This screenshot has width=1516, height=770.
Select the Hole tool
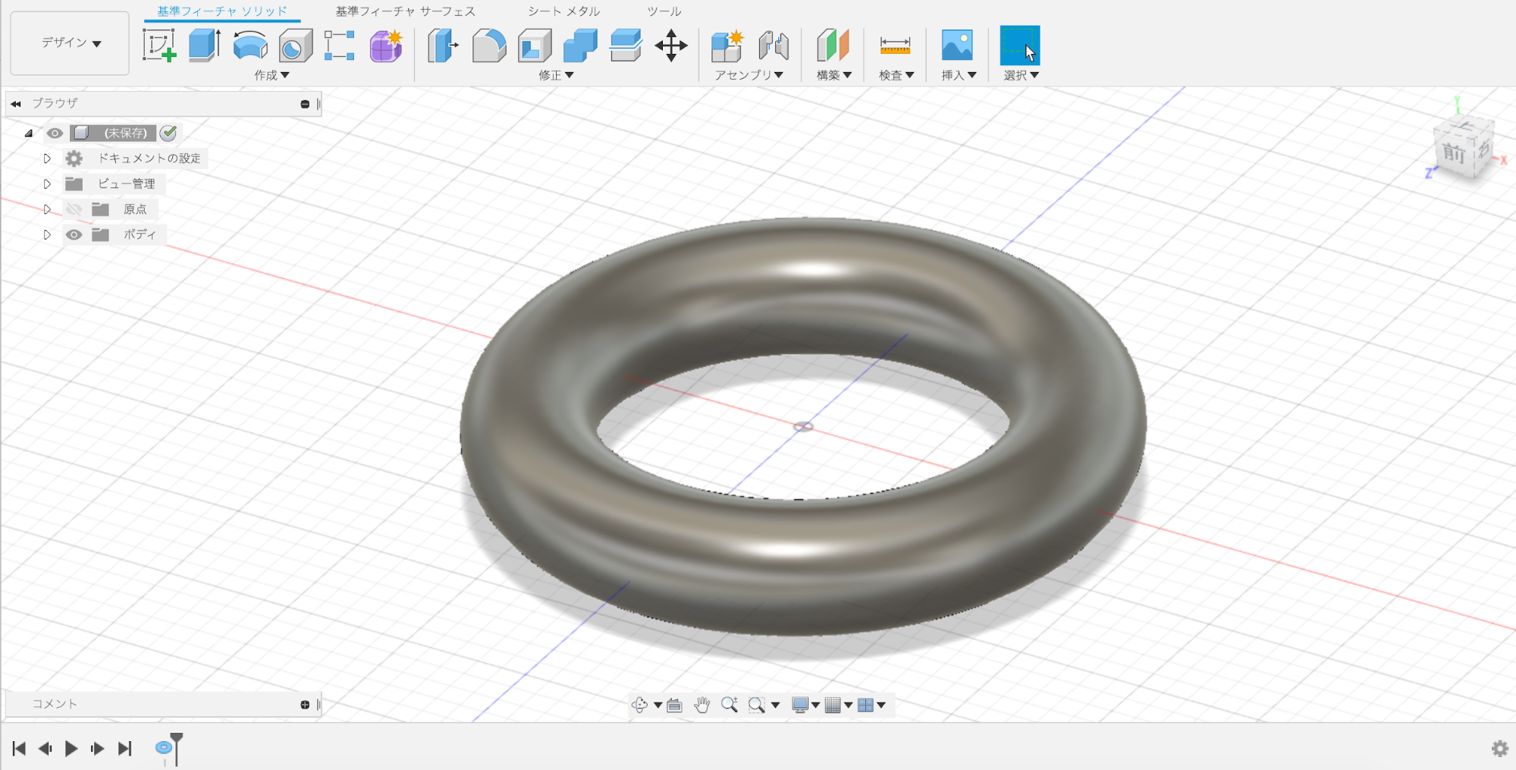(x=295, y=46)
